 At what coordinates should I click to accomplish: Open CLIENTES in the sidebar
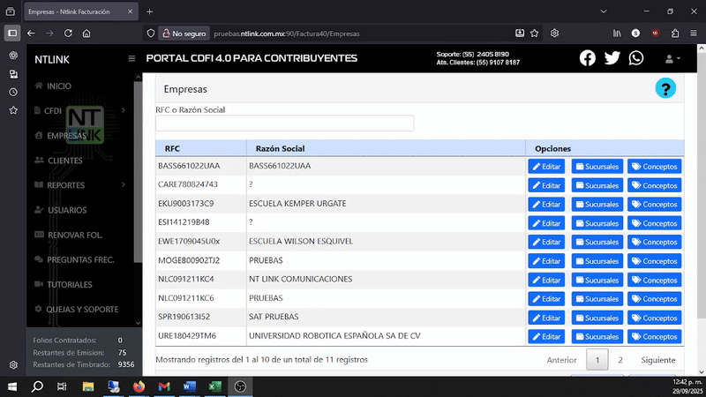click(64, 161)
